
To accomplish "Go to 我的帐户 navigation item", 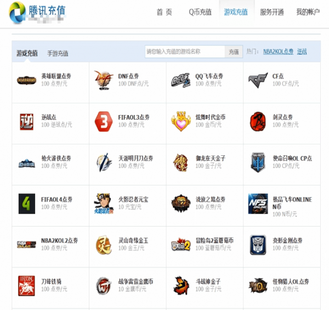I will tap(308, 12).
